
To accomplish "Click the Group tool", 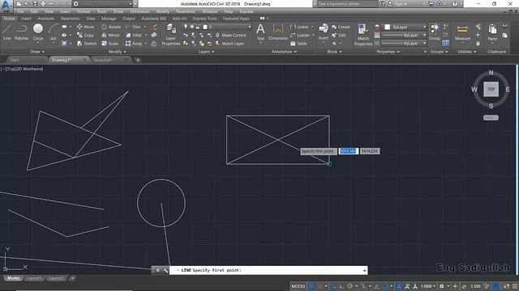I will click(x=435, y=32).
